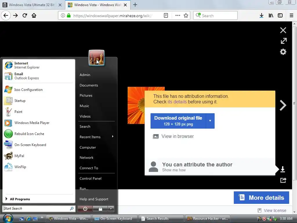Click the forward navigation arrow

[x=15, y=15]
